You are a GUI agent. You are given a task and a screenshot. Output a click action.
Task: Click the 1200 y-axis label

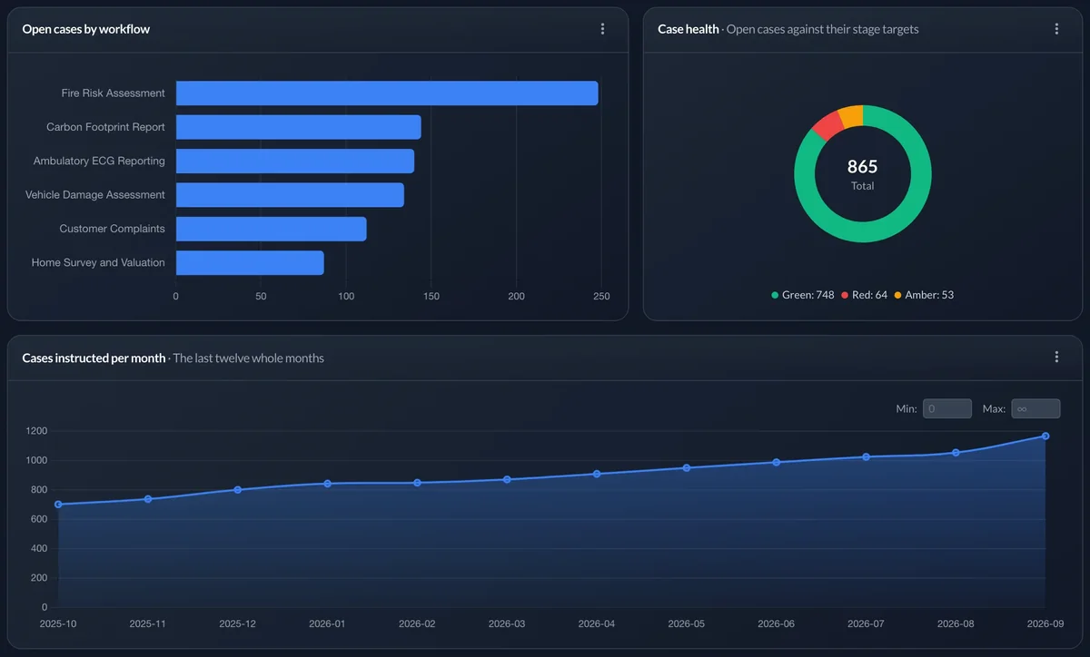(36, 431)
